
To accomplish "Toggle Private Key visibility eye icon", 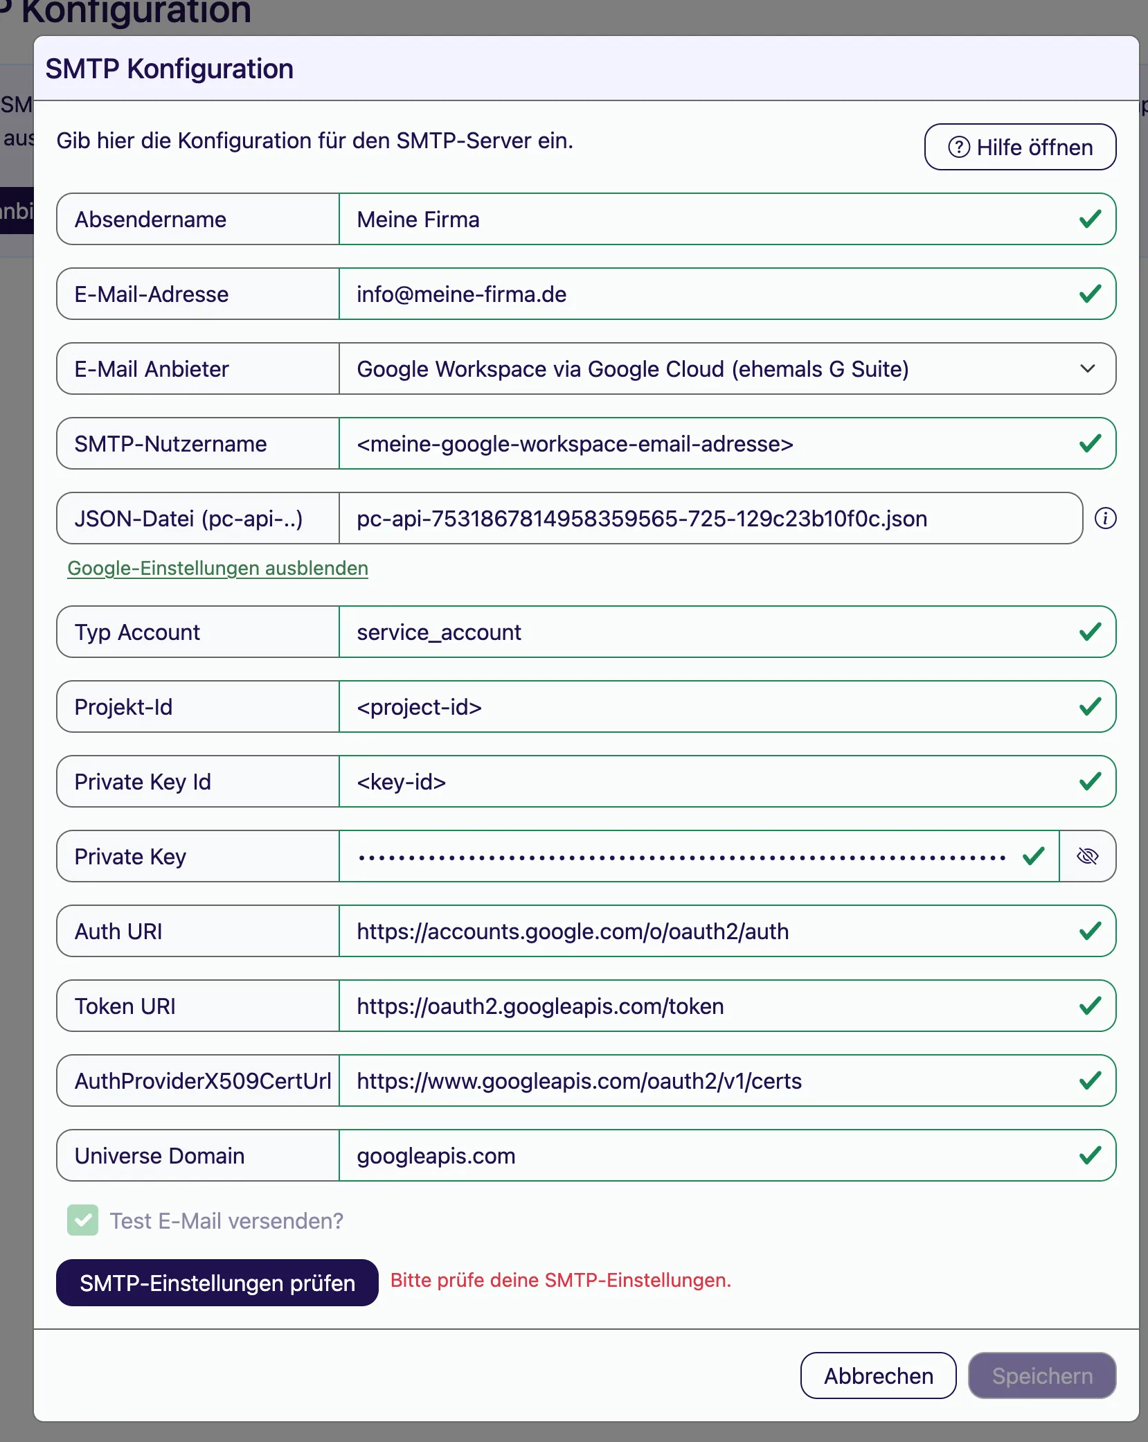I will (x=1088, y=856).
